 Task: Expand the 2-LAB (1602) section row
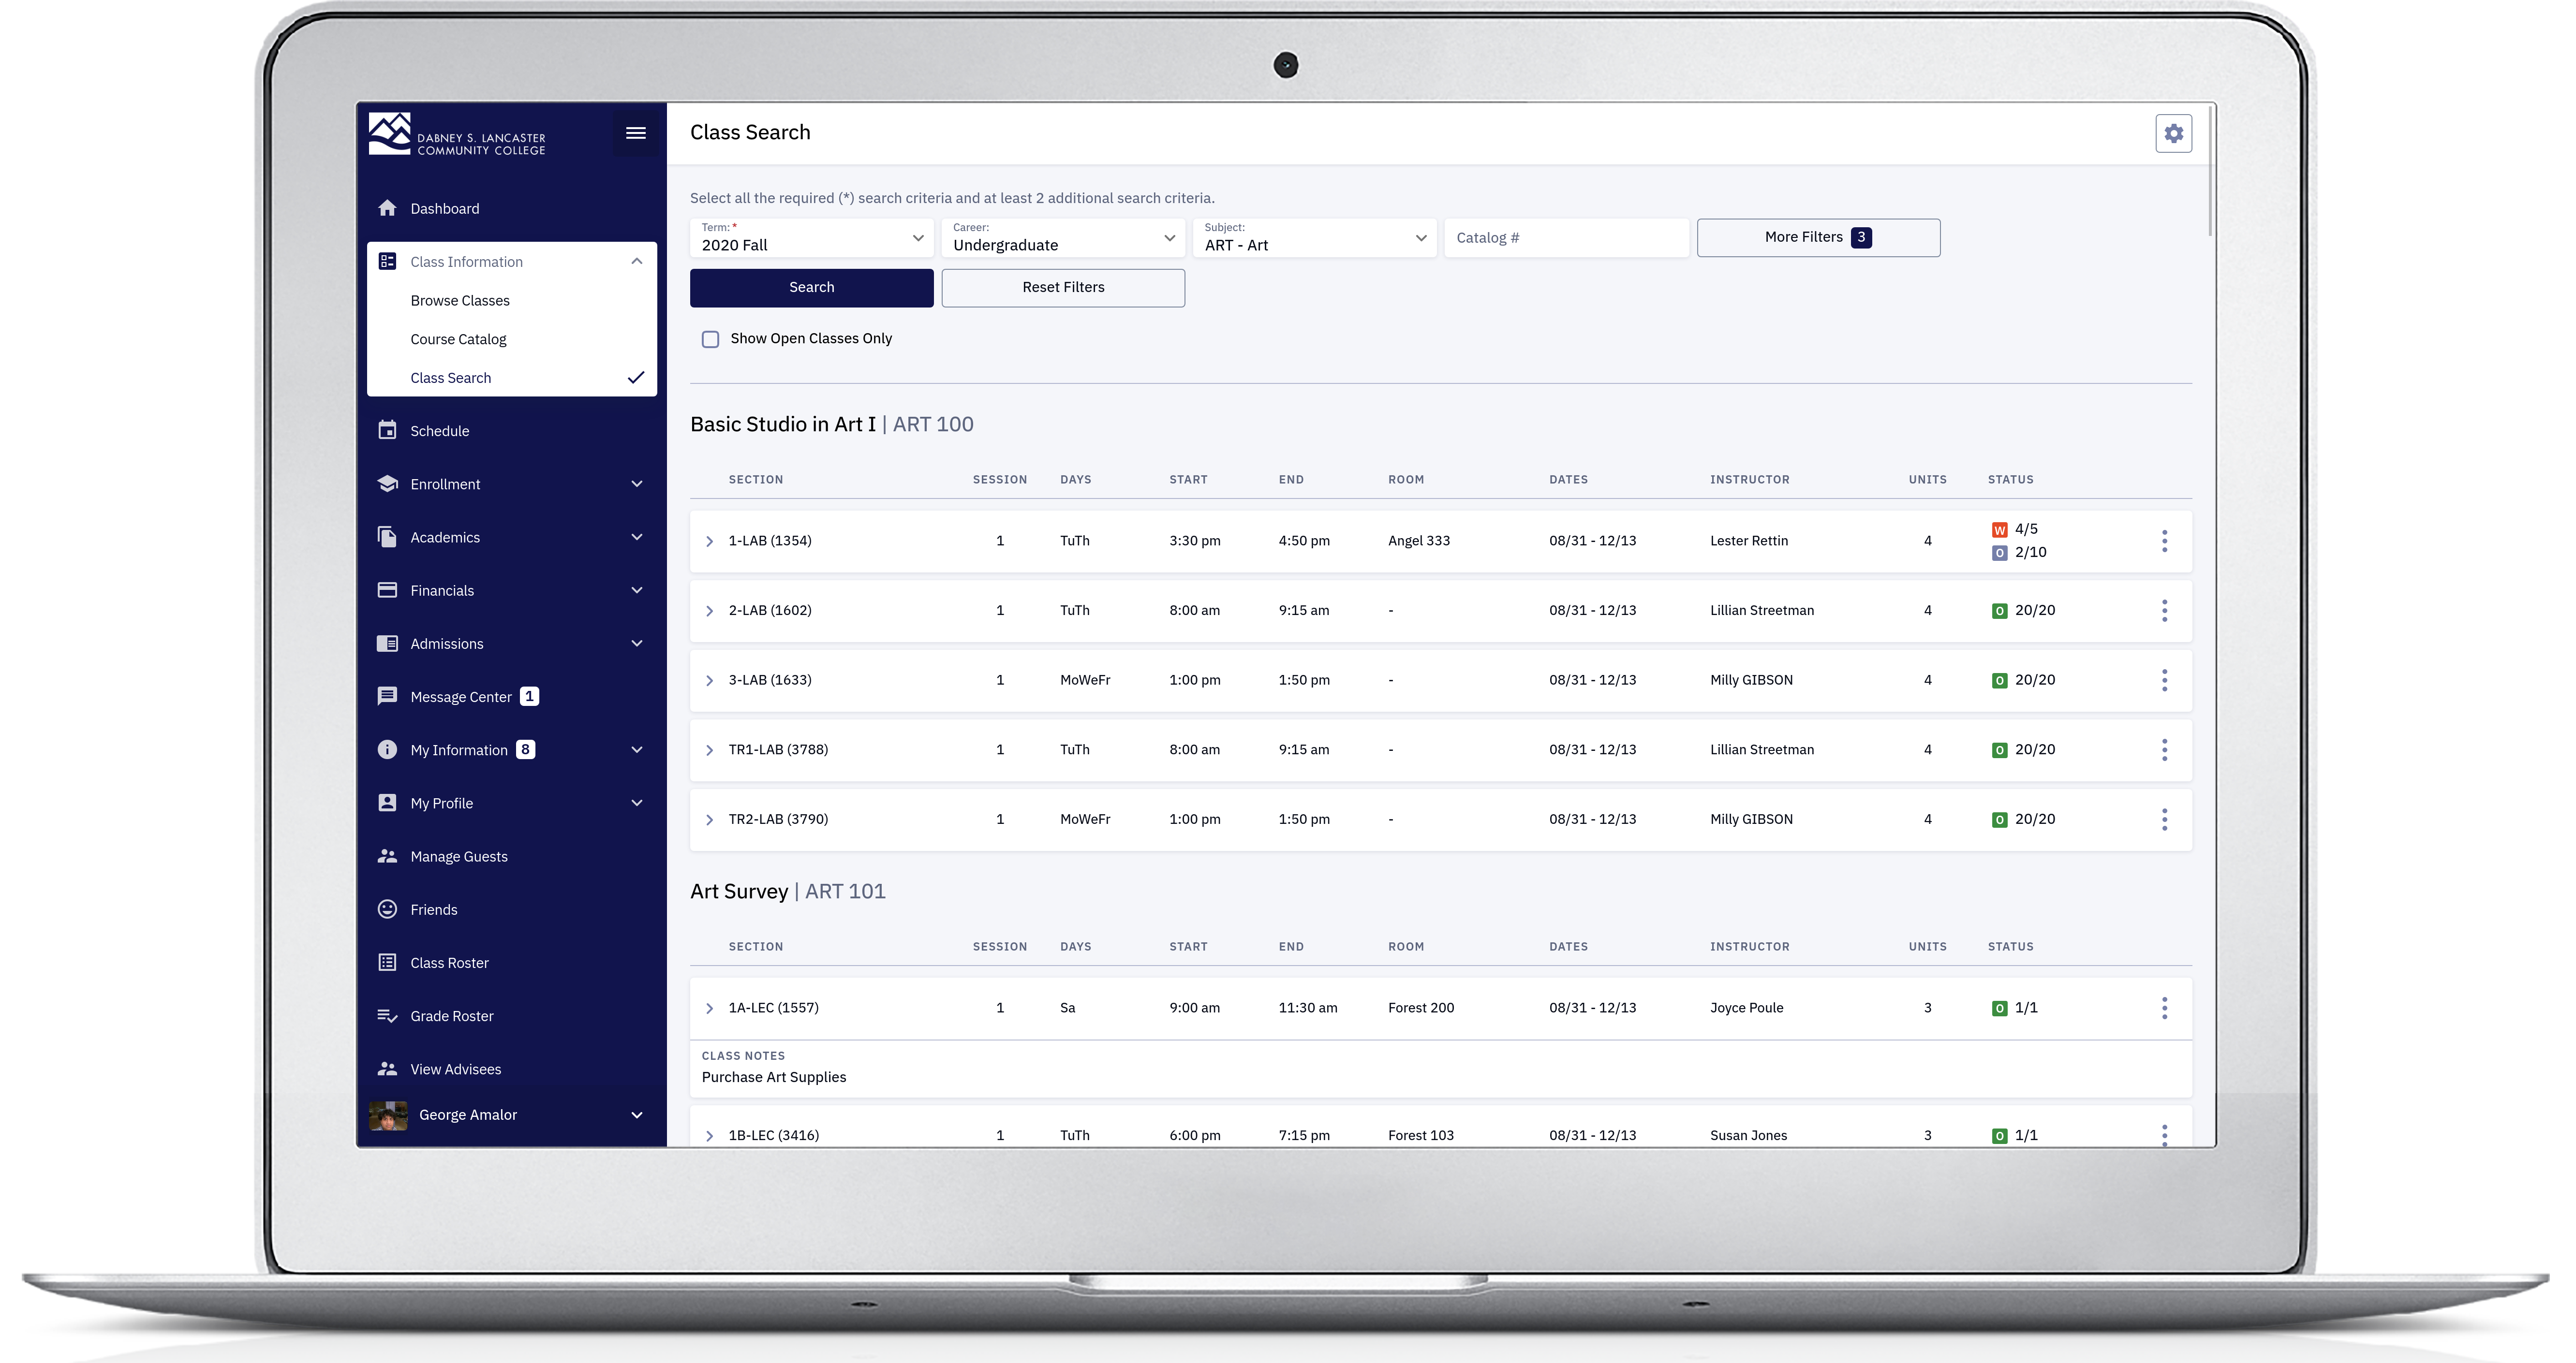coord(709,611)
